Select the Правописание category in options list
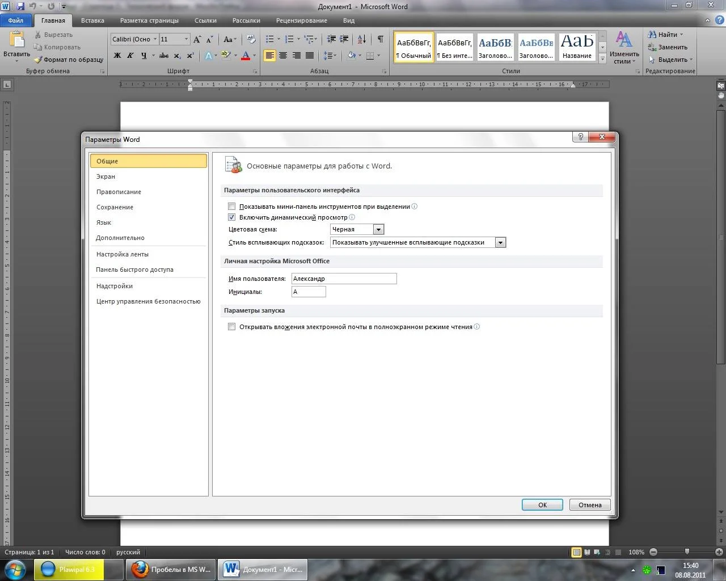The width and height of the screenshot is (726, 581). pyautogui.click(x=119, y=192)
